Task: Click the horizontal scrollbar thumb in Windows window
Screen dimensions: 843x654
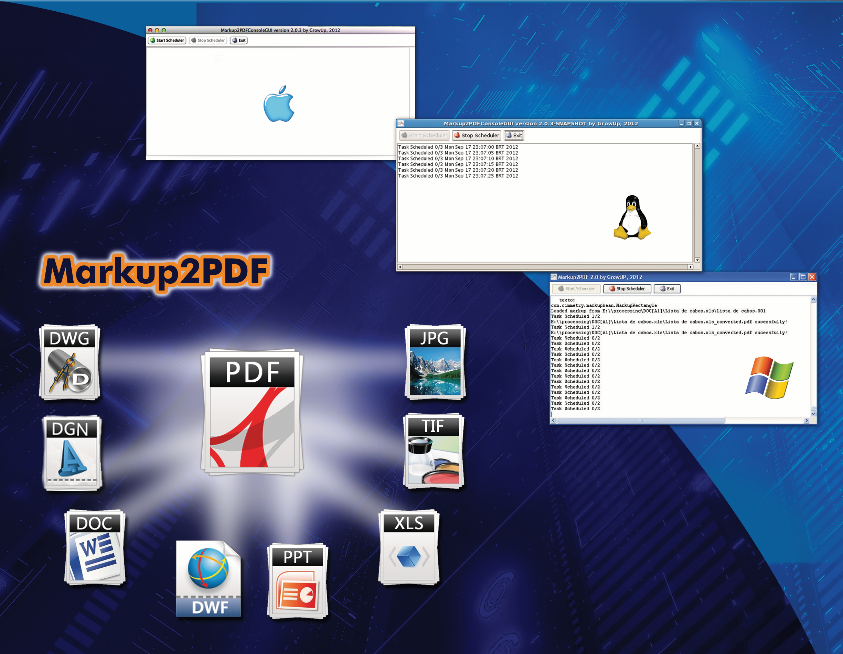Action: 641,421
